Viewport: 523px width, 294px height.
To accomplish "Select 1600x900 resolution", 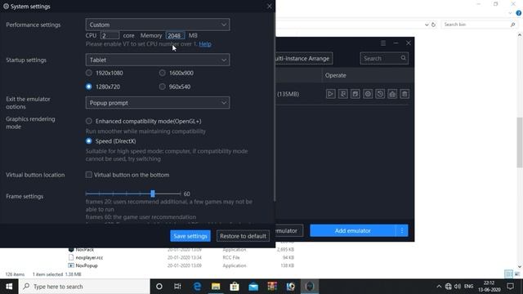I will tap(162, 73).
